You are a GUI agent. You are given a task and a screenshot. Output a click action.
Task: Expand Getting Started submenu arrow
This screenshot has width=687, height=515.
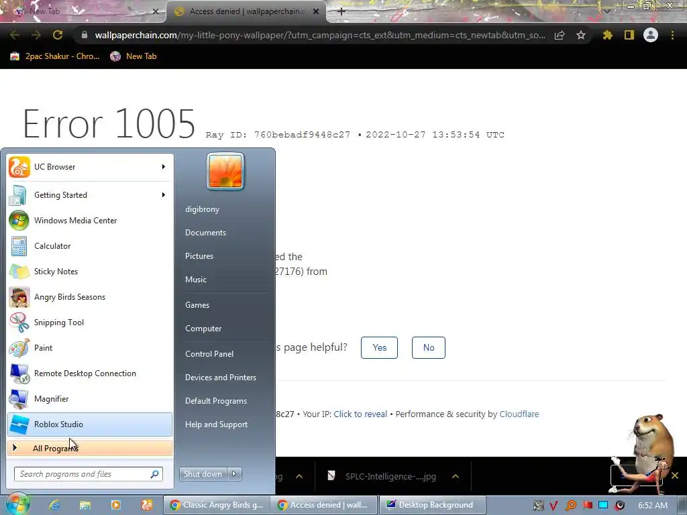[164, 195]
